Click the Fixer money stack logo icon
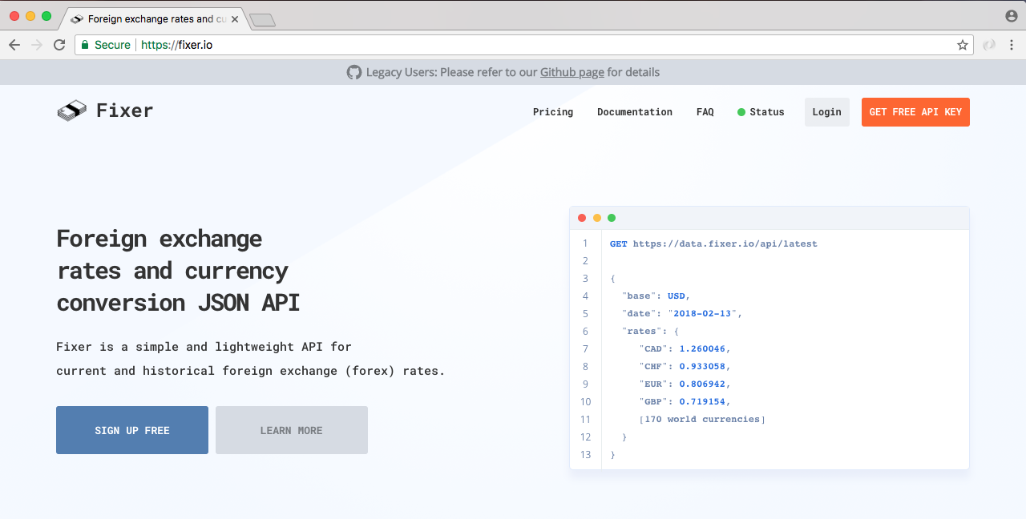Screen dimensions: 1026x519 click(x=71, y=111)
